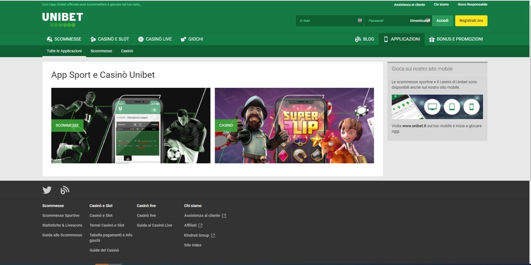531x265 pixels.
Task: Click the Casinò e Slot cherry icon
Action: click(x=93, y=39)
